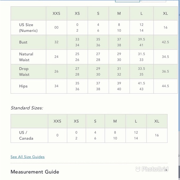Image resolution: width=180 pixels, height=180 pixels.
Task: Select the 42.5 bust value for XL
Action: (x=165, y=42)
